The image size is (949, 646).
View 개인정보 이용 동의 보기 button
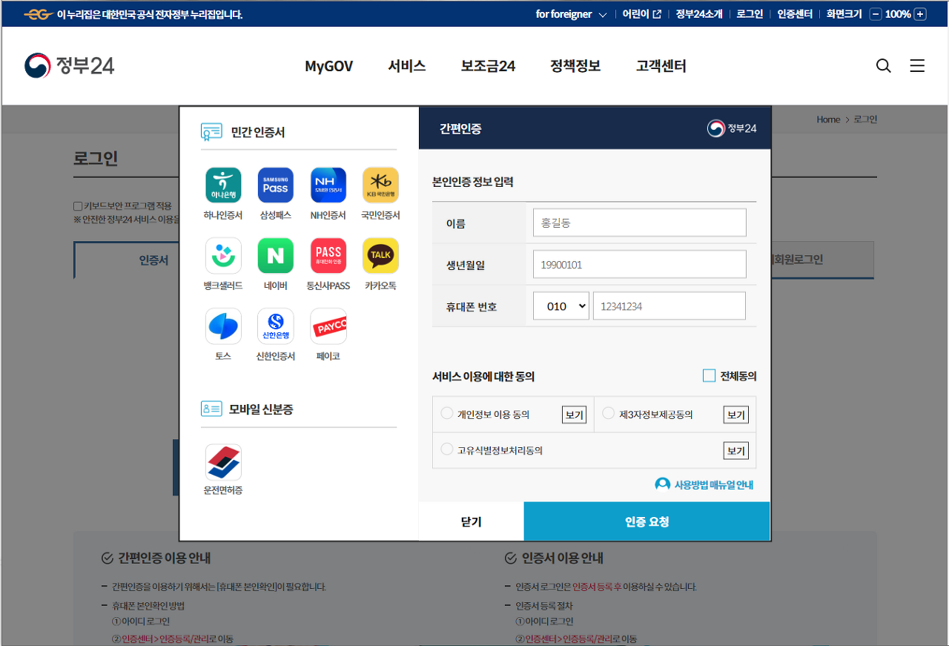point(574,415)
